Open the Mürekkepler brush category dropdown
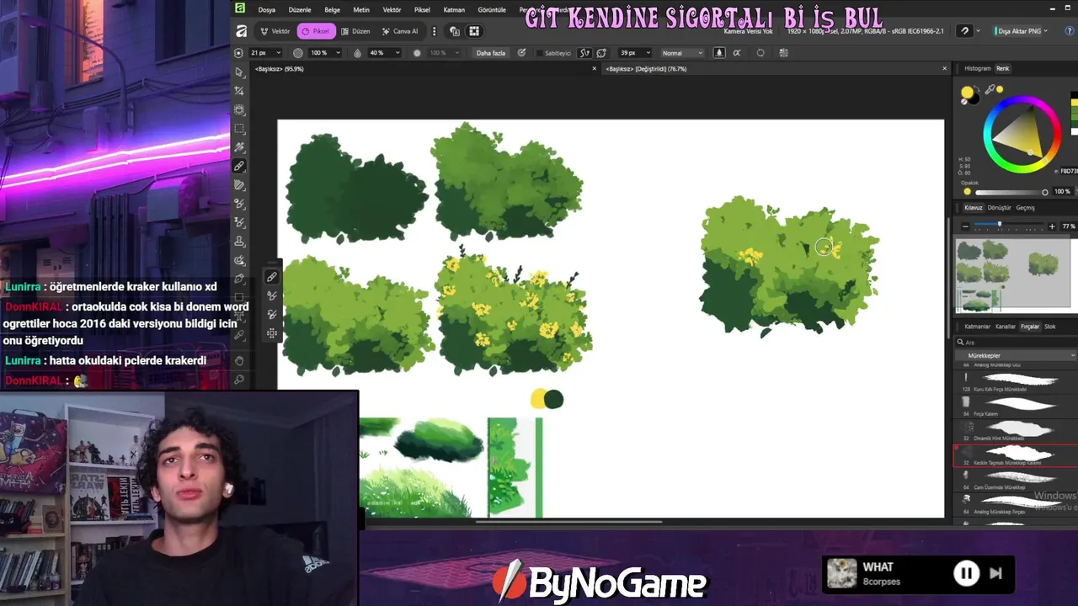Screen dimensions: 1078x606 point(1017,356)
